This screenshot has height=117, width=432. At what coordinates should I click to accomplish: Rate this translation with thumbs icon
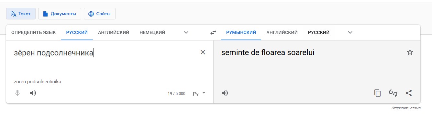coord(393,93)
